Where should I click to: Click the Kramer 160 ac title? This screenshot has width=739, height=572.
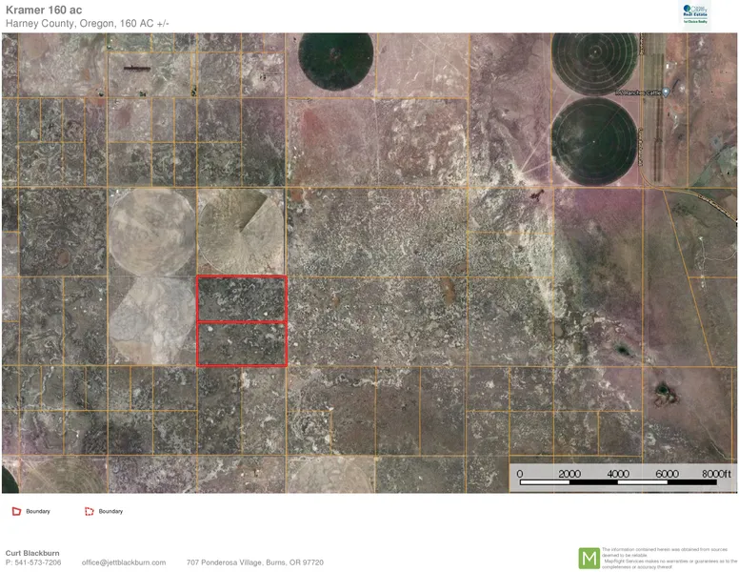pyautogui.click(x=44, y=10)
